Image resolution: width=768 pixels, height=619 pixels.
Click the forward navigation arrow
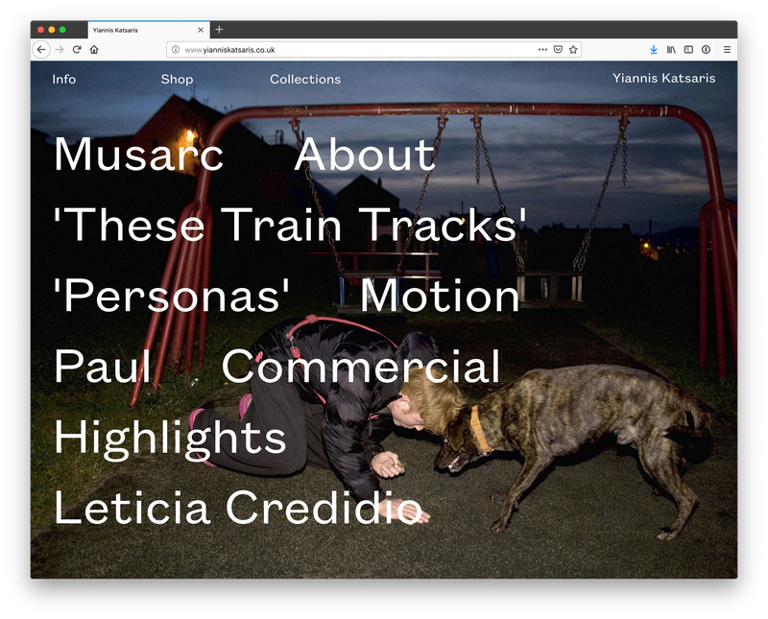(60, 50)
